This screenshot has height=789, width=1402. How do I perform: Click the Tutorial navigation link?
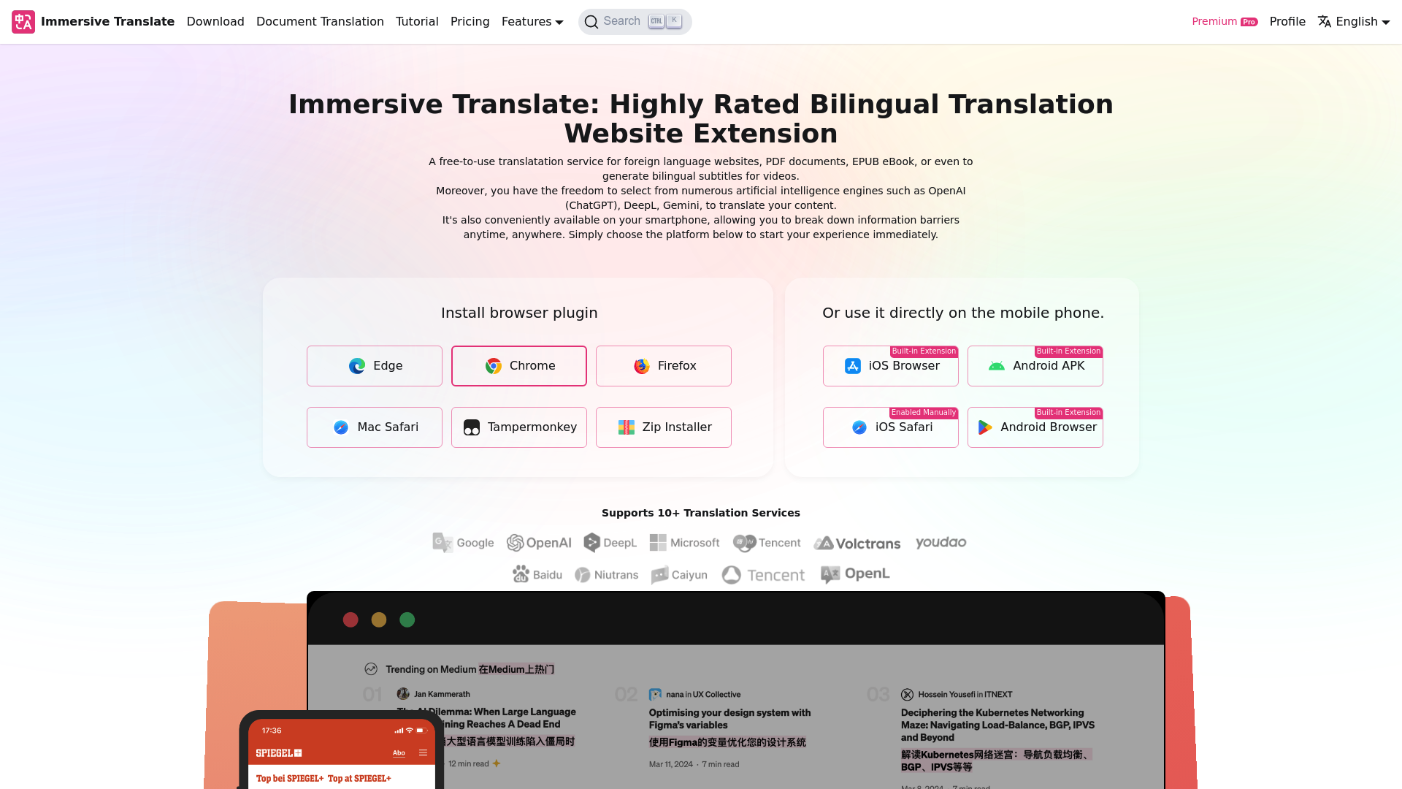coord(417,21)
